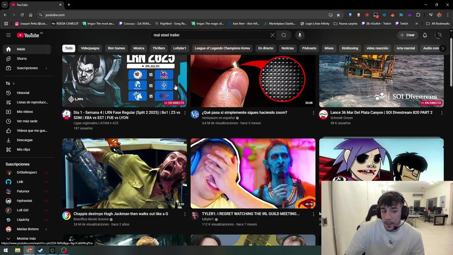Open Historial in sidebar
453x255 pixels.
click(27, 93)
